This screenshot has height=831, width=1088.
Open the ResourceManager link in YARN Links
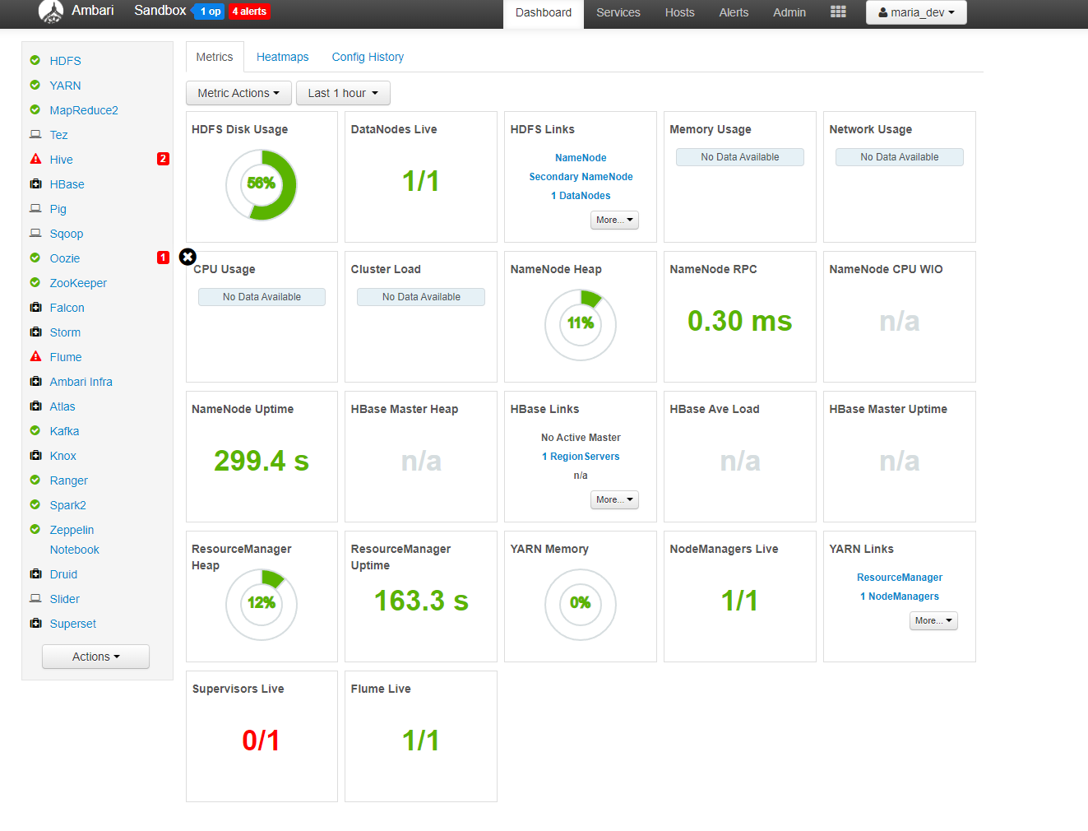click(900, 578)
